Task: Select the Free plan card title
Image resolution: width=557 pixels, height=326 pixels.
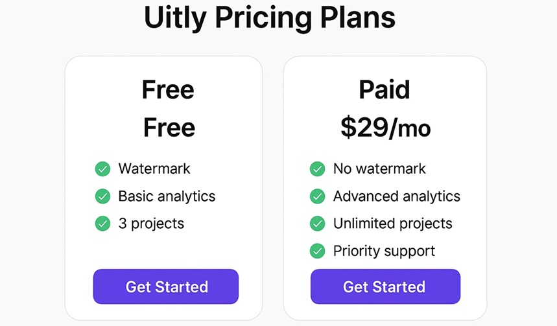Action: click(168, 89)
